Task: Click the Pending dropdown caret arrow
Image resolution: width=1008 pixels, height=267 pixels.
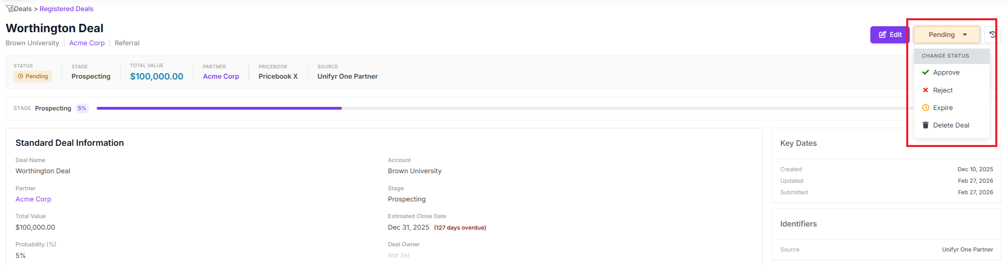Action: [x=965, y=35]
